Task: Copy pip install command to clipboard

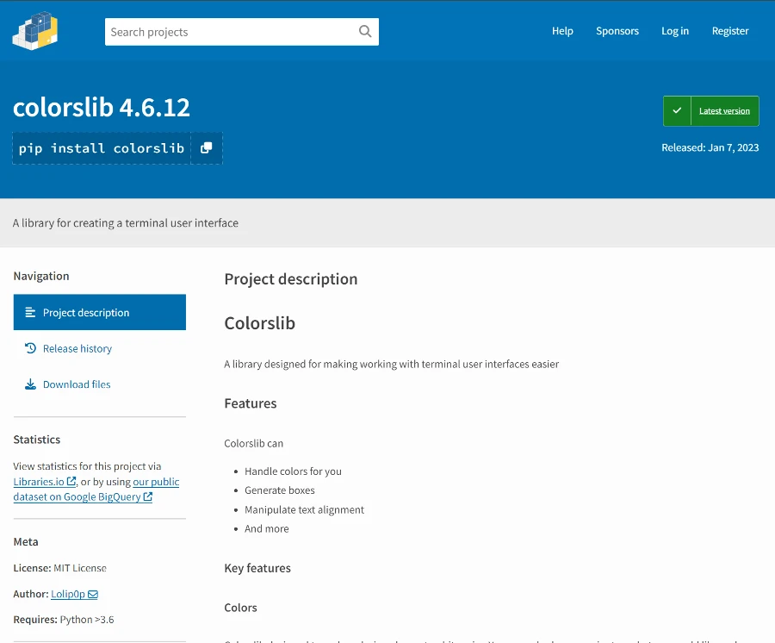Action: [206, 148]
